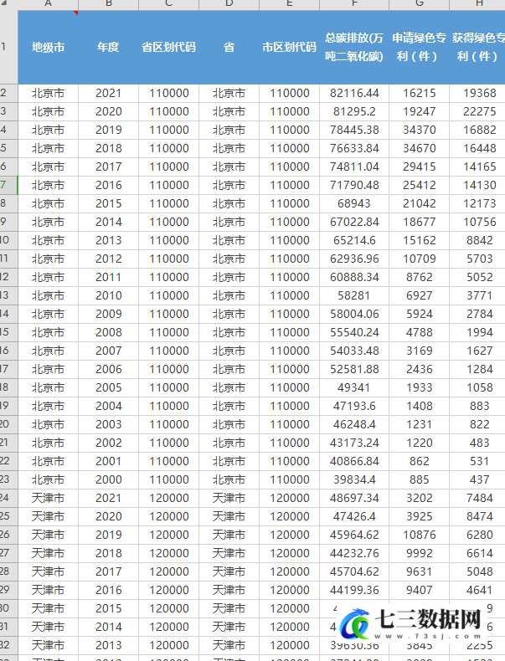
Task: Select row 1 header number
Action: [x=9, y=47]
